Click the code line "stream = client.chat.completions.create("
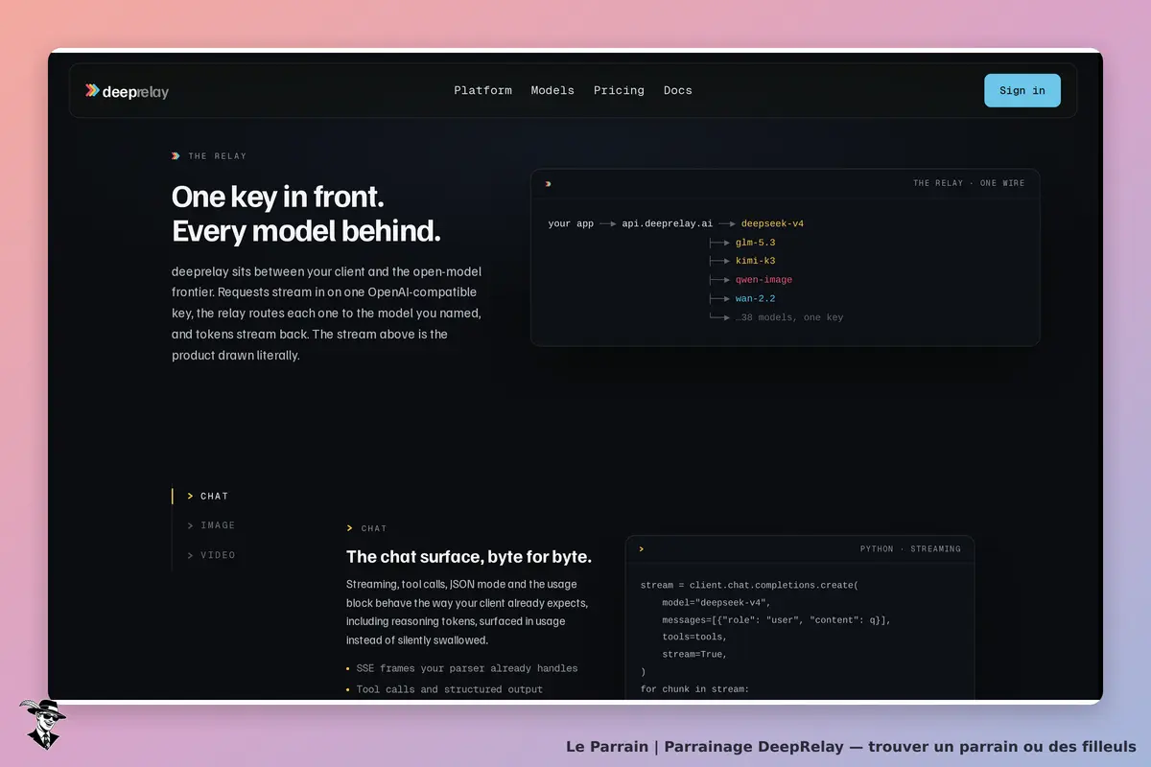 tap(749, 585)
